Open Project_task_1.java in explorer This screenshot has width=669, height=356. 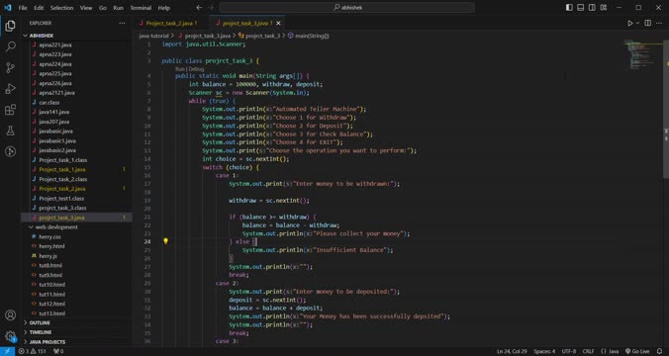(62, 170)
